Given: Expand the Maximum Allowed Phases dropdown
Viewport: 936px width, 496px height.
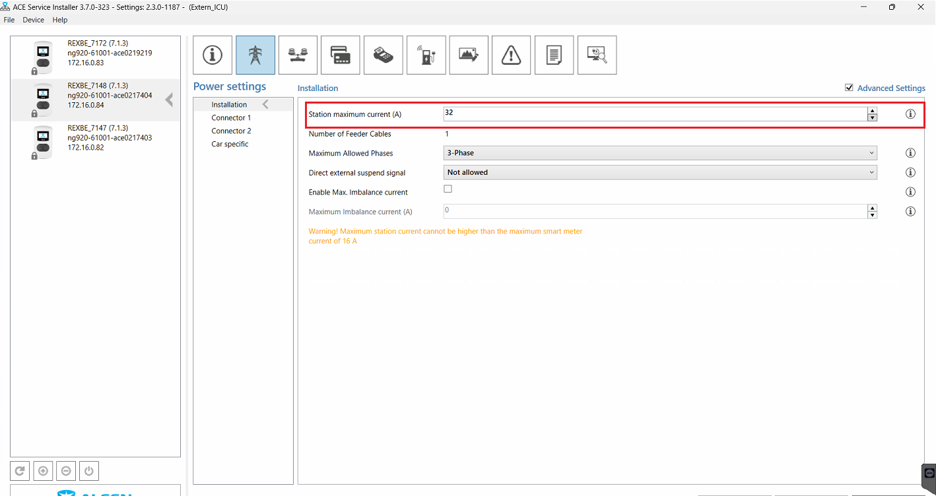Looking at the screenshot, I should click(x=660, y=153).
